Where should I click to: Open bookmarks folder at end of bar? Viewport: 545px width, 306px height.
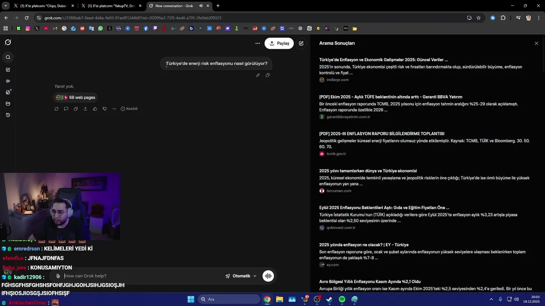pos(355,28)
